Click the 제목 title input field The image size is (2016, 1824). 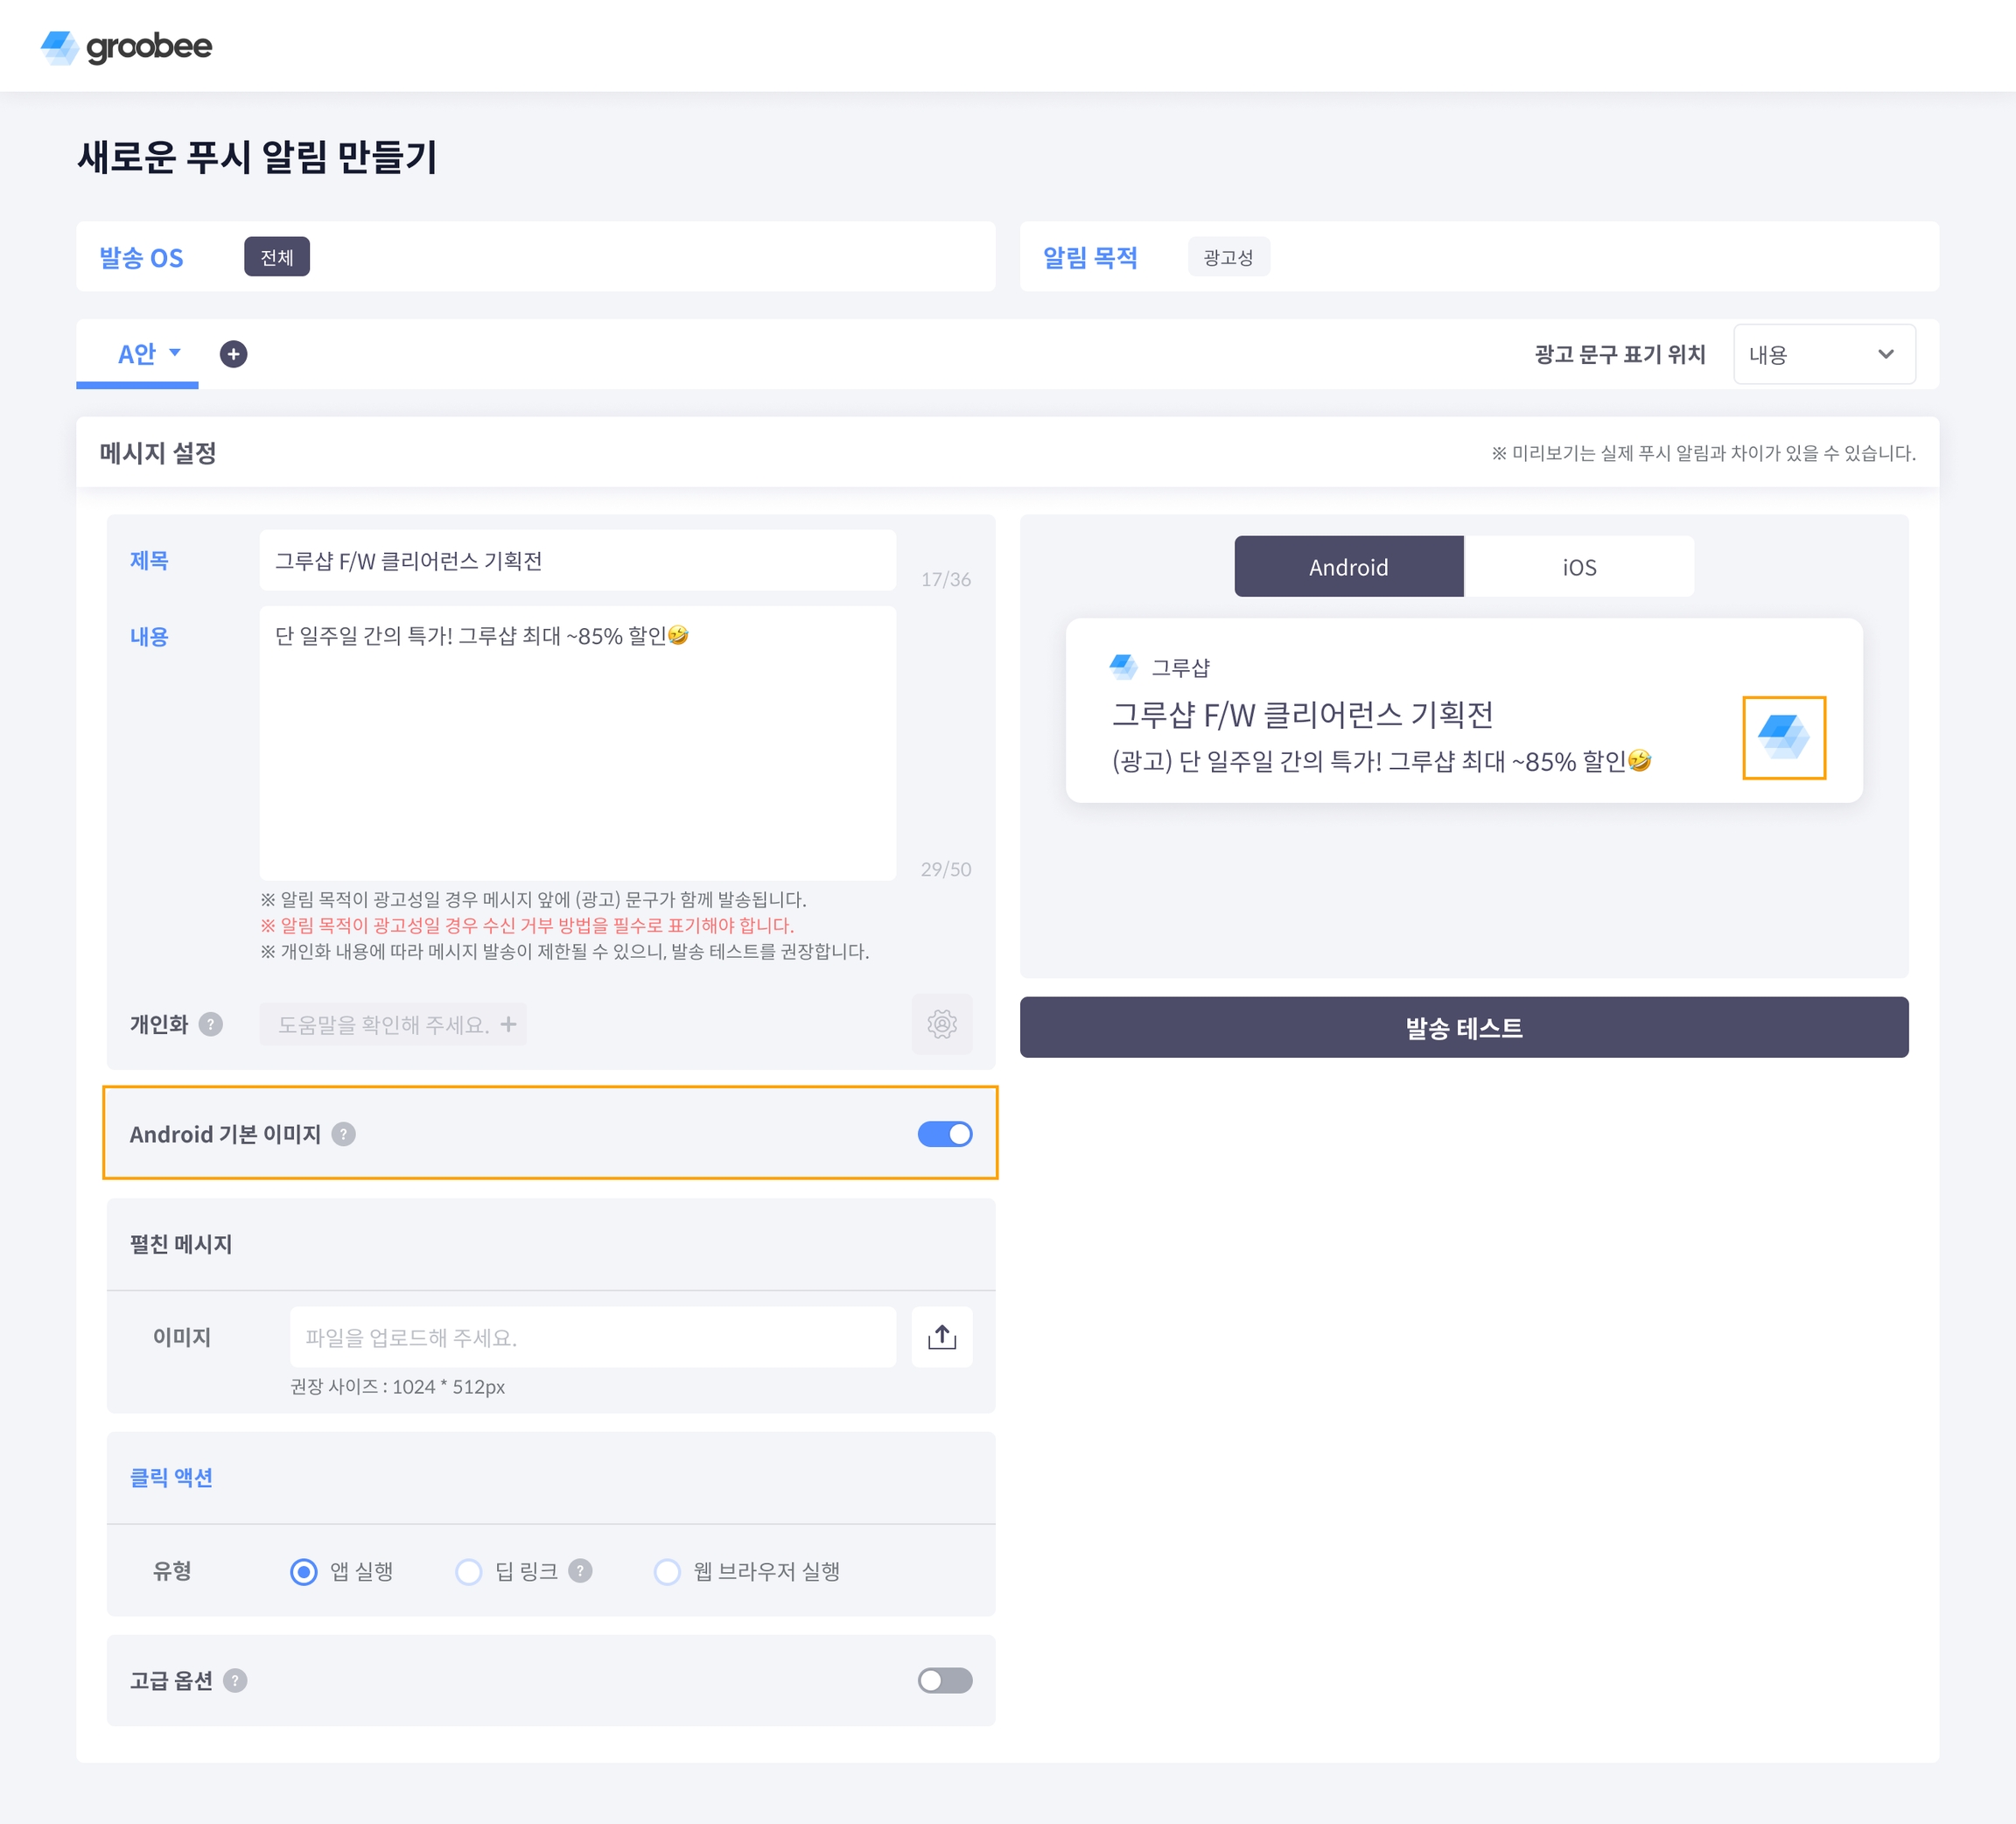click(577, 561)
